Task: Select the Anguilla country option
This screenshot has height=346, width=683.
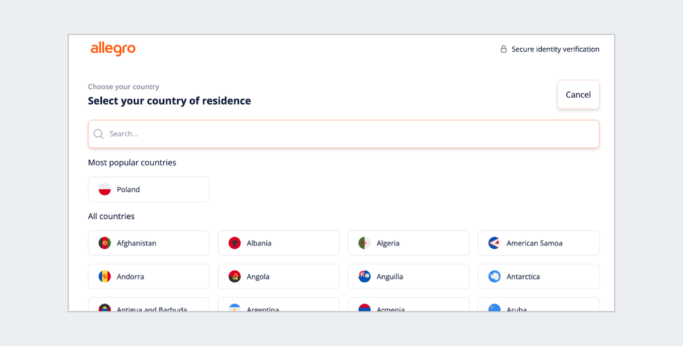Action: (409, 277)
